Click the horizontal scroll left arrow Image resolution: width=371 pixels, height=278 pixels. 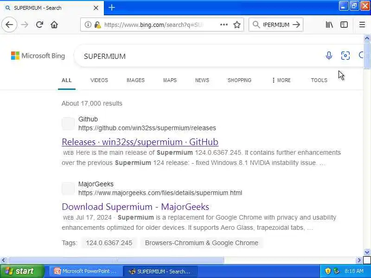point(3,260)
